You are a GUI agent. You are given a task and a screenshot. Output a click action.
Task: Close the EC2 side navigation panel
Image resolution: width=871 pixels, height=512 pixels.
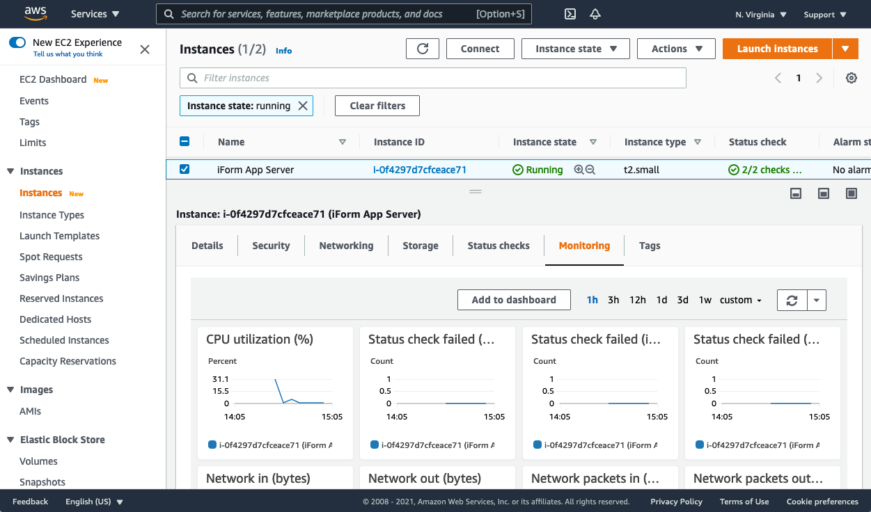(x=145, y=49)
